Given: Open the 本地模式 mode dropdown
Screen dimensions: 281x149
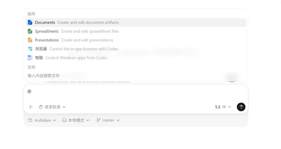Looking at the screenshot, I should 76,120.
